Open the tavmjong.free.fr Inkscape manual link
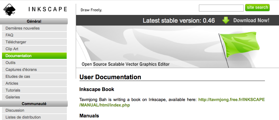The image size is (279, 120). point(172,102)
